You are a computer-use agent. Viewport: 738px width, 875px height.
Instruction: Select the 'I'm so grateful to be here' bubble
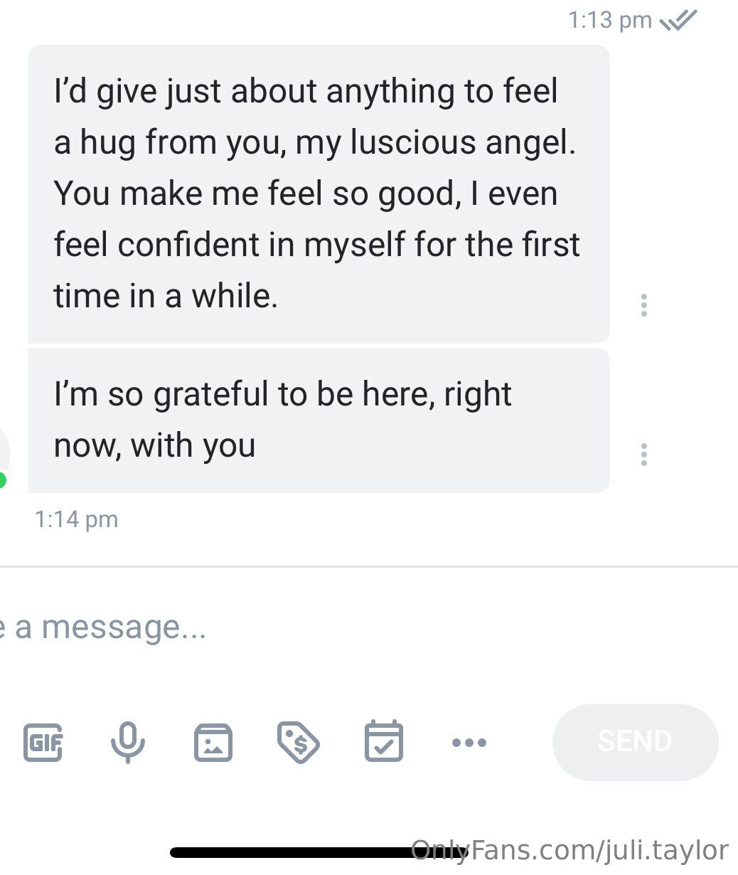318,420
